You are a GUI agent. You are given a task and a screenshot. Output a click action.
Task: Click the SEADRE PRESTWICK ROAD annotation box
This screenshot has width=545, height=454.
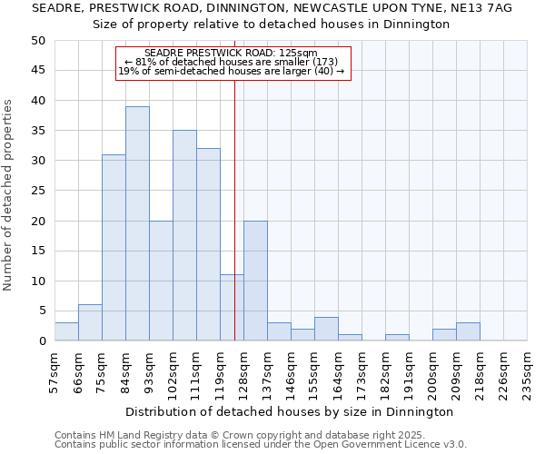(x=233, y=63)
